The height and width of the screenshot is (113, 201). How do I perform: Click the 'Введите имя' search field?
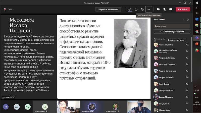click(172, 26)
